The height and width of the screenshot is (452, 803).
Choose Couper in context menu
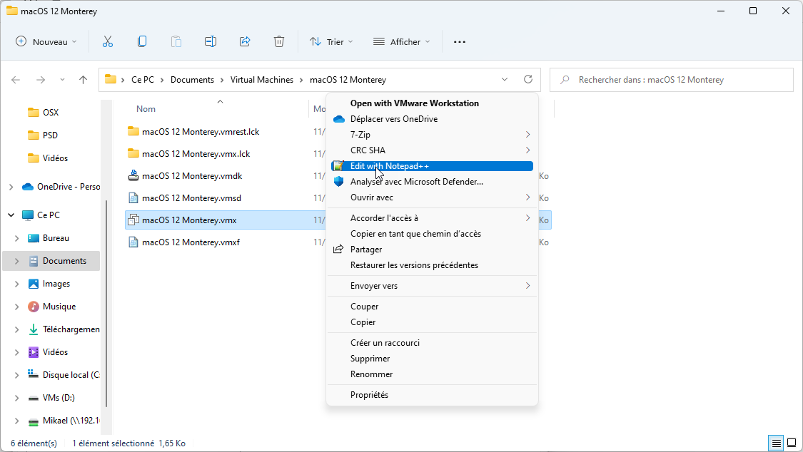(433, 307)
